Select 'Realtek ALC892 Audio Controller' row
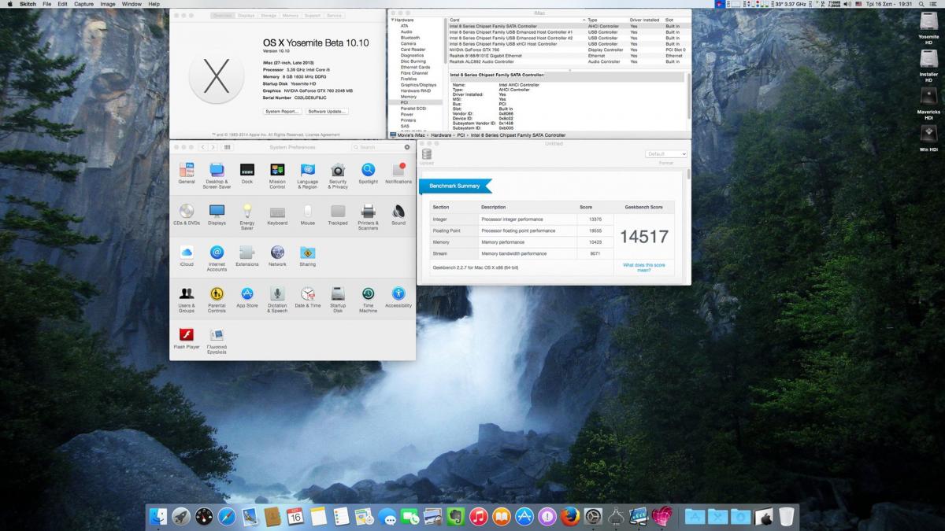The height and width of the screenshot is (531, 945). [568, 61]
